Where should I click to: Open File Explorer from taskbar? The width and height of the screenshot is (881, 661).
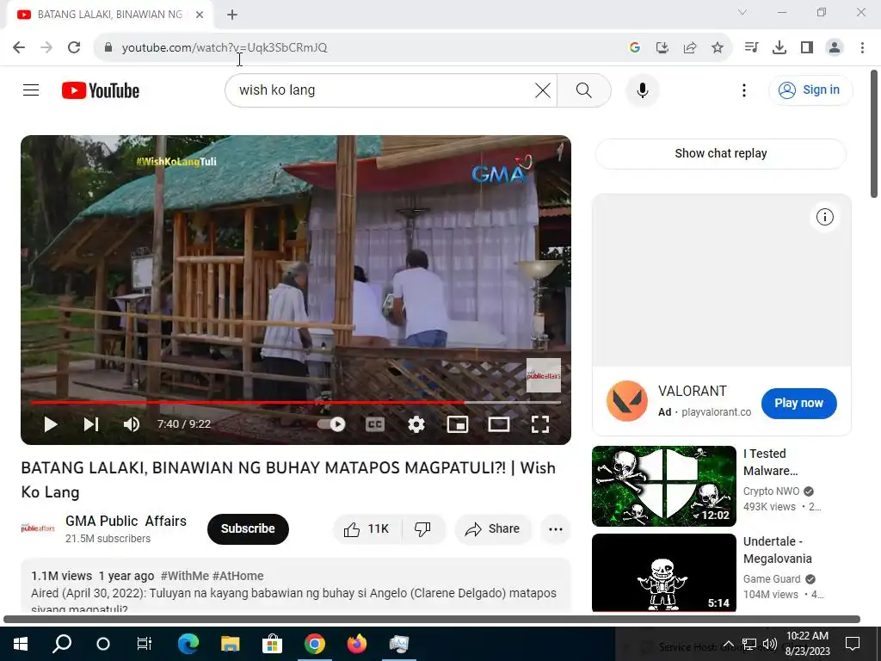click(x=230, y=644)
